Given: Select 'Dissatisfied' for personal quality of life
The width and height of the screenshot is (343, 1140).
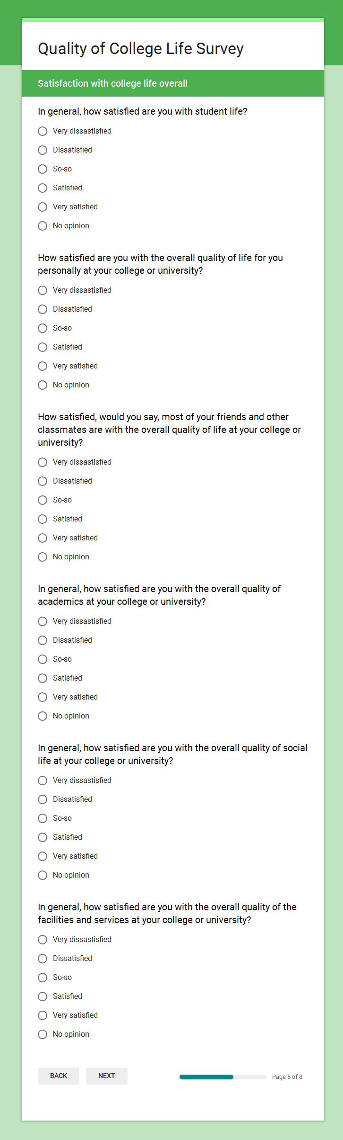Looking at the screenshot, I should click(x=43, y=309).
